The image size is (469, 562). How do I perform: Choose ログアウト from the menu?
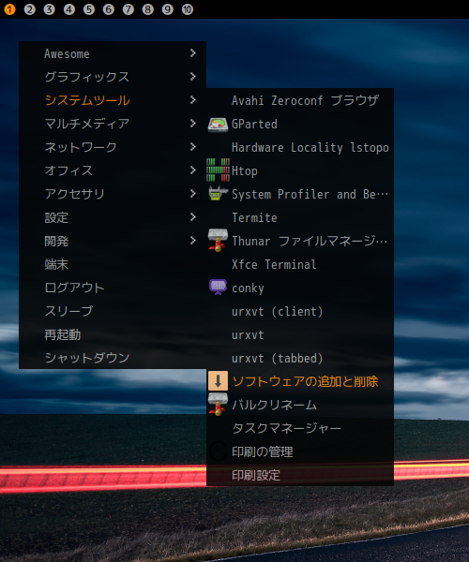(x=113, y=288)
